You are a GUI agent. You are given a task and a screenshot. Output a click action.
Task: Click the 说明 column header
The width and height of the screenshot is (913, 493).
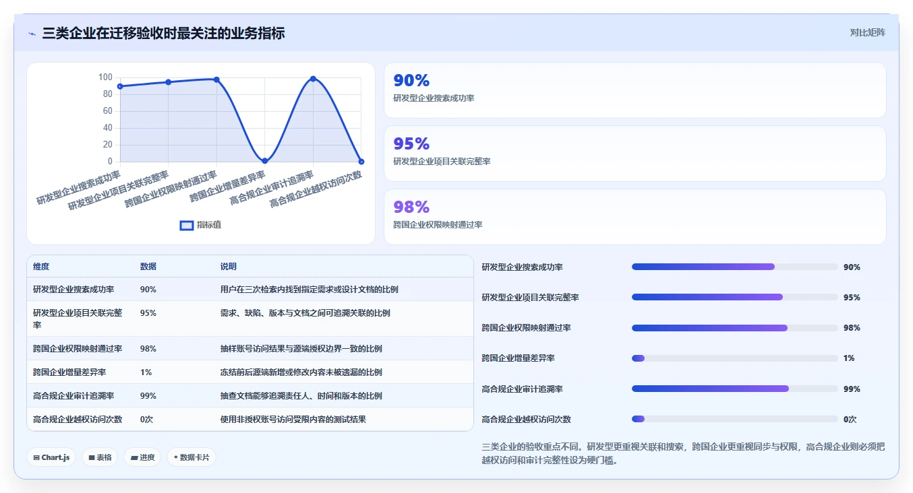tap(229, 267)
